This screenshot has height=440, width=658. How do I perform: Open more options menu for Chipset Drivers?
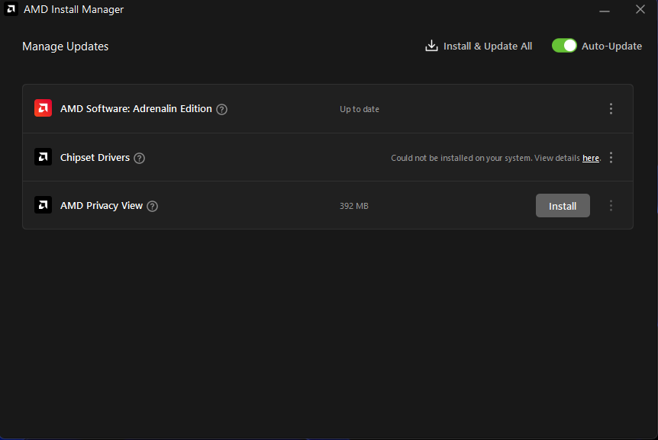[x=611, y=158]
